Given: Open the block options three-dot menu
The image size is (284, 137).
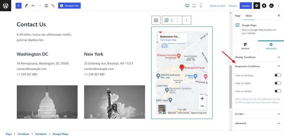Looking at the screenshot, I should point(187,20).
